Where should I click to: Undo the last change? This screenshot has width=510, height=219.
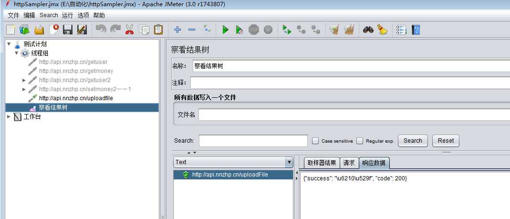point(101,30)
